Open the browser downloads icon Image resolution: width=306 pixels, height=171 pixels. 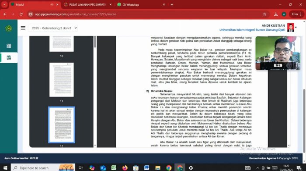276,14
